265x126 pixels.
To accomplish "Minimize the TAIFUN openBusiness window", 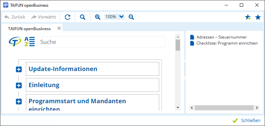I will pyautogui.click(x=226, y=5).
